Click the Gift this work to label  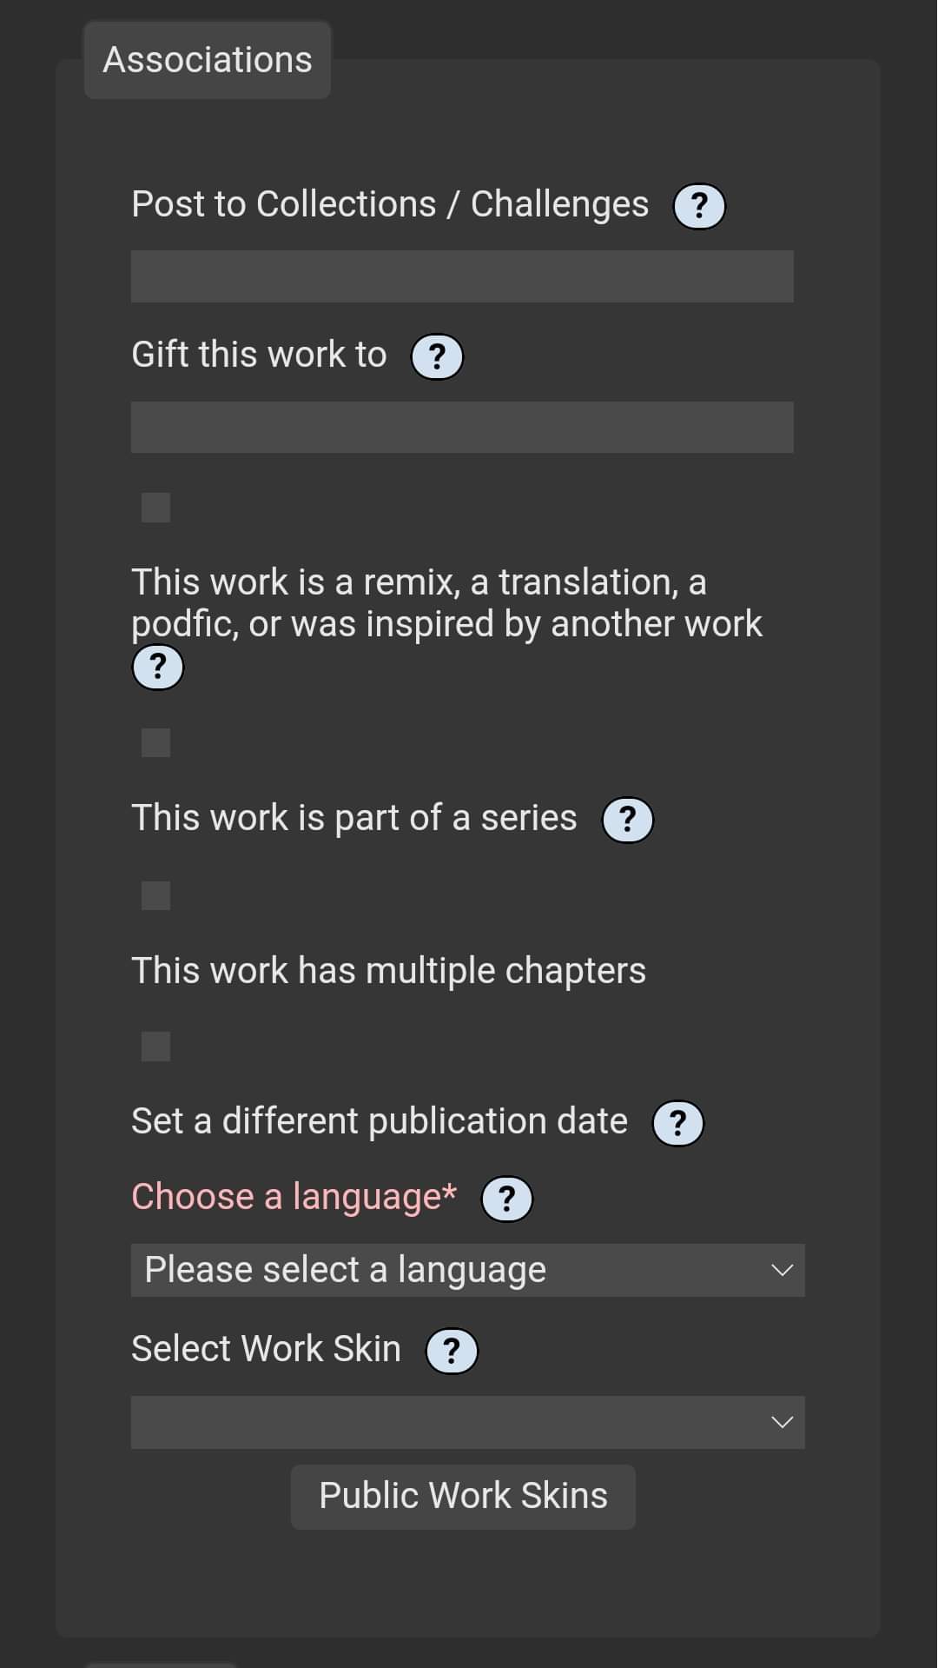tap(258, 354)
